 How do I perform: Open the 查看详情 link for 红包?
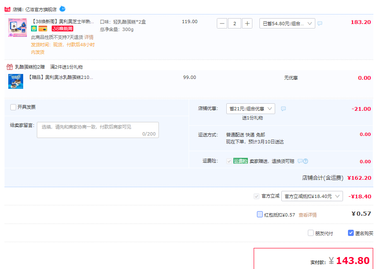click(x=307, y=215)
